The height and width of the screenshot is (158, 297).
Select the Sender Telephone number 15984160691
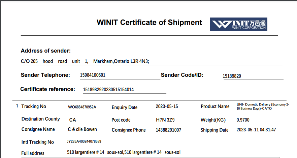(x=93, y=75)
